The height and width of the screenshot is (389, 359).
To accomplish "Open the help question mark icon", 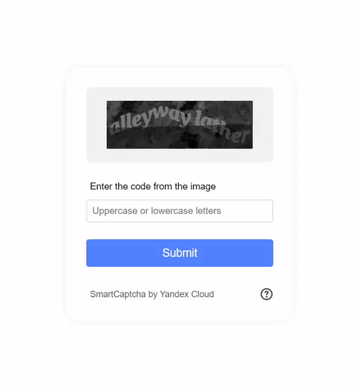I will coord(266,294).
